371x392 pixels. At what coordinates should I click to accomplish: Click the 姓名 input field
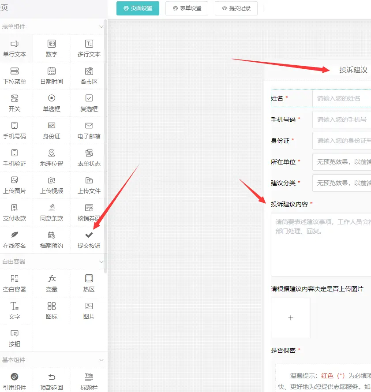click(x=344, y=98)
